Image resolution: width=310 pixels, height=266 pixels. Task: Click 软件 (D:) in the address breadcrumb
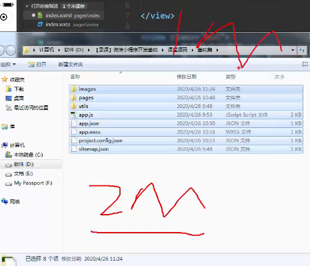coord(74,50)
